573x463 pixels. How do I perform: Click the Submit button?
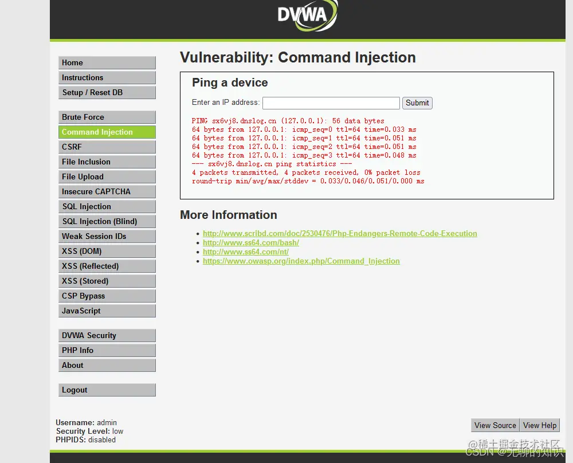417,103
